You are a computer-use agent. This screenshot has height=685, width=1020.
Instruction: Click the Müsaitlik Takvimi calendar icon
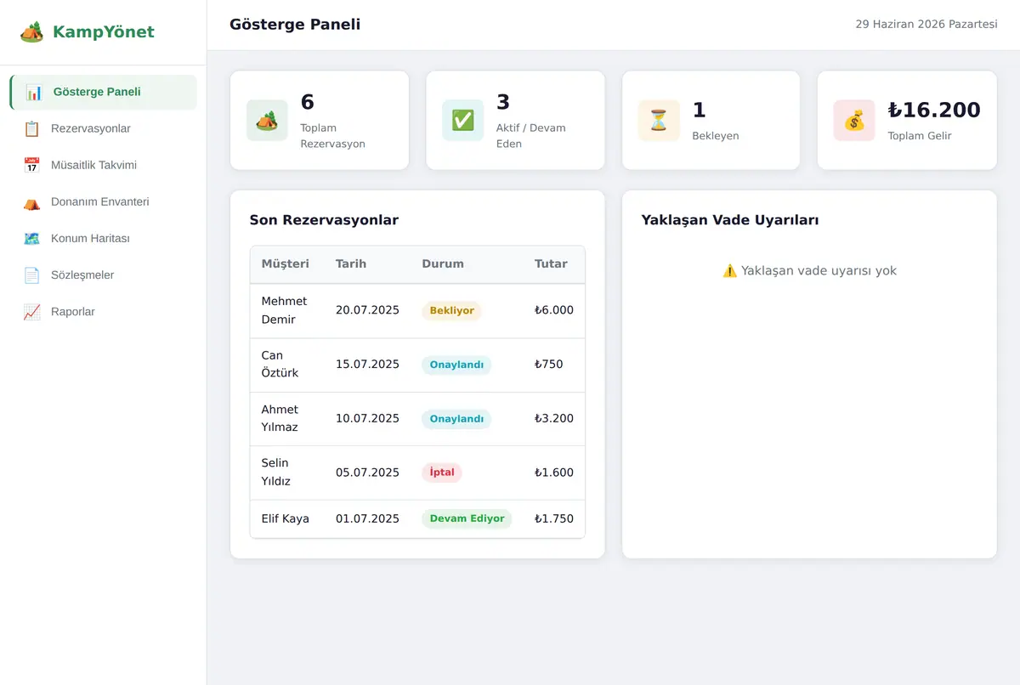[x=31, y=166]
